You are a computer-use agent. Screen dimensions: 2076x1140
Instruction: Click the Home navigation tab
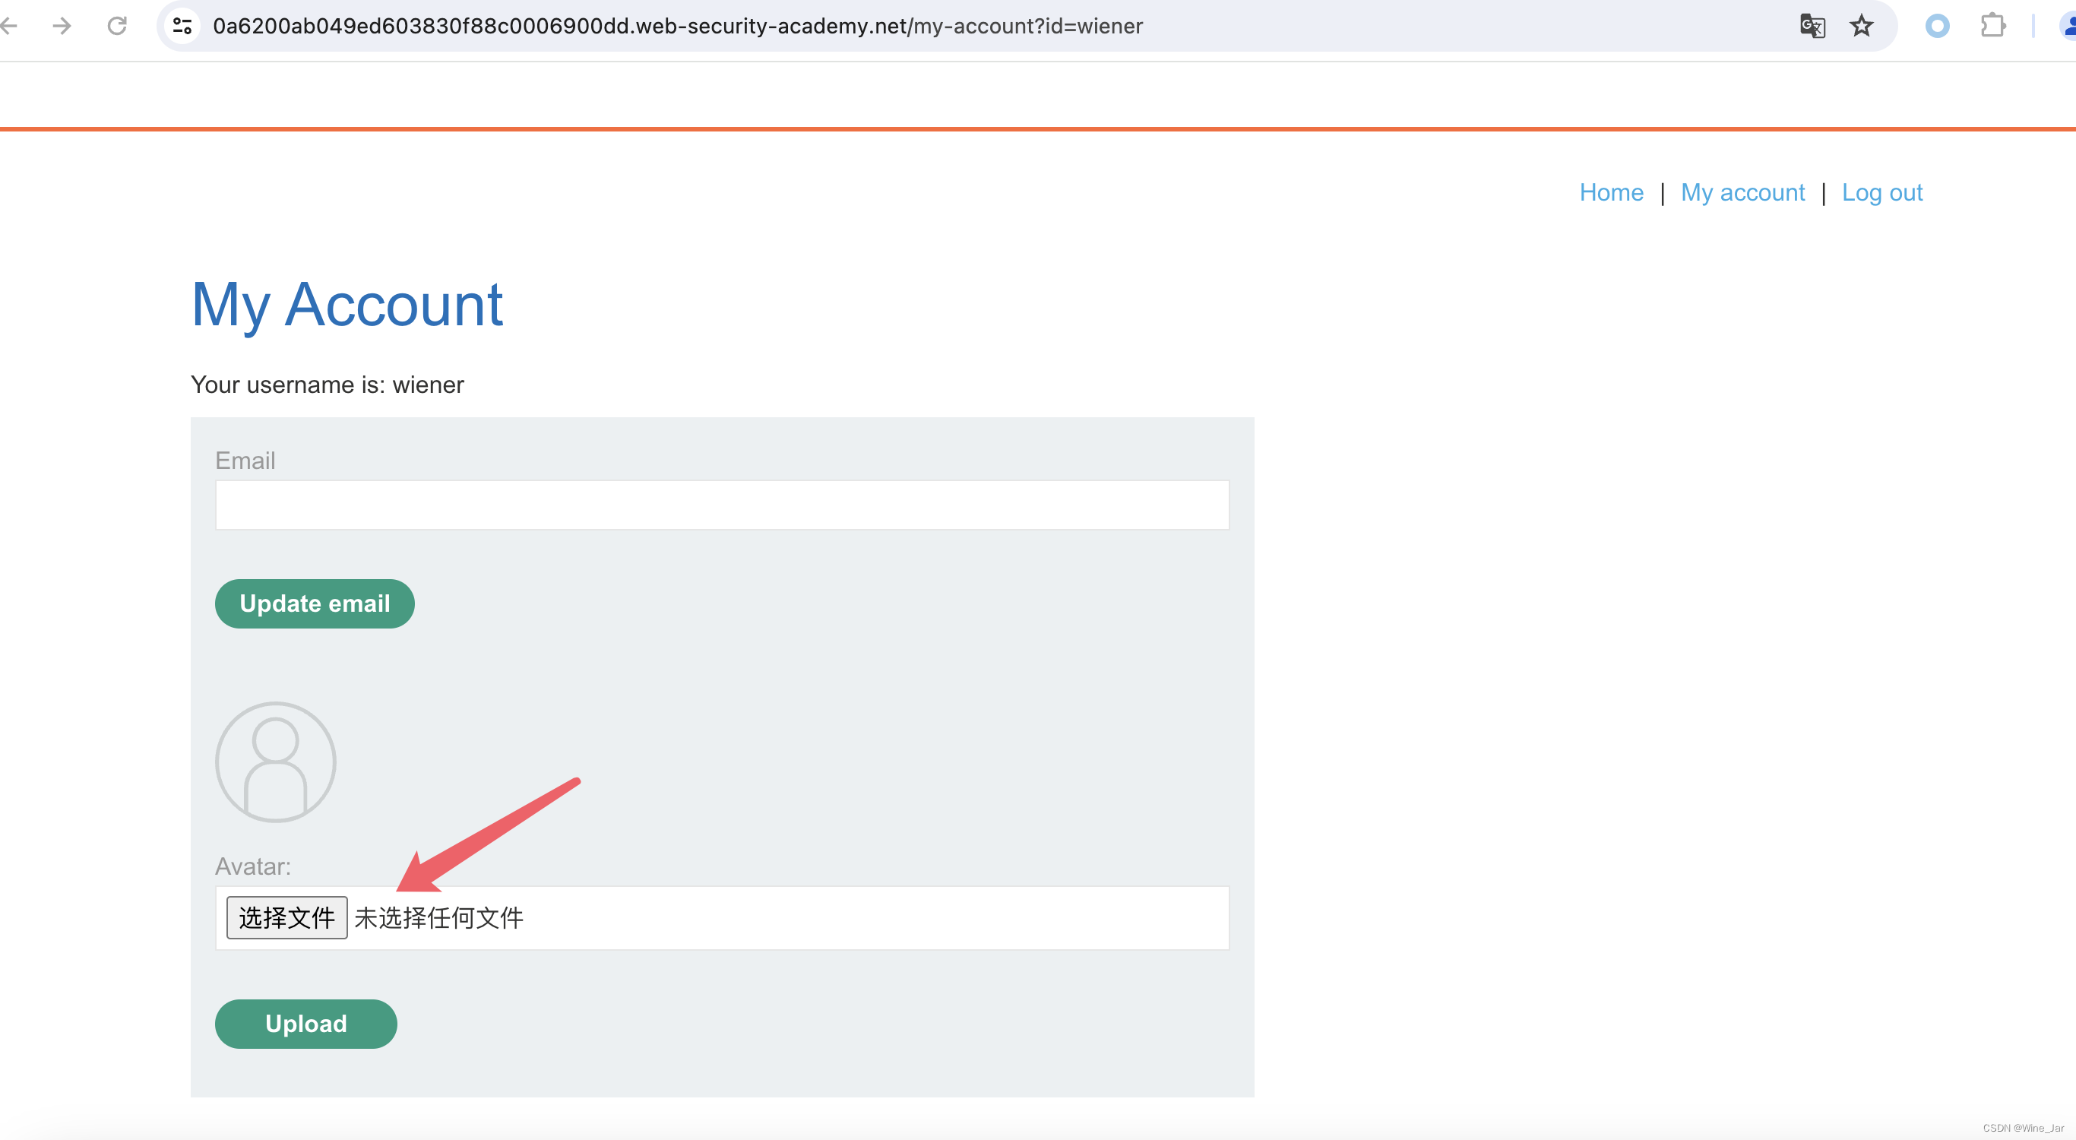pos(1610,191)
